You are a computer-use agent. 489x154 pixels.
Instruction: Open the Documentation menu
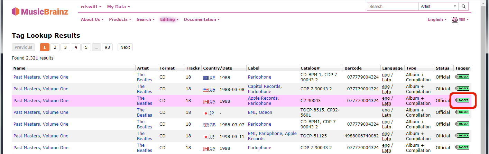tap(202, 19)
